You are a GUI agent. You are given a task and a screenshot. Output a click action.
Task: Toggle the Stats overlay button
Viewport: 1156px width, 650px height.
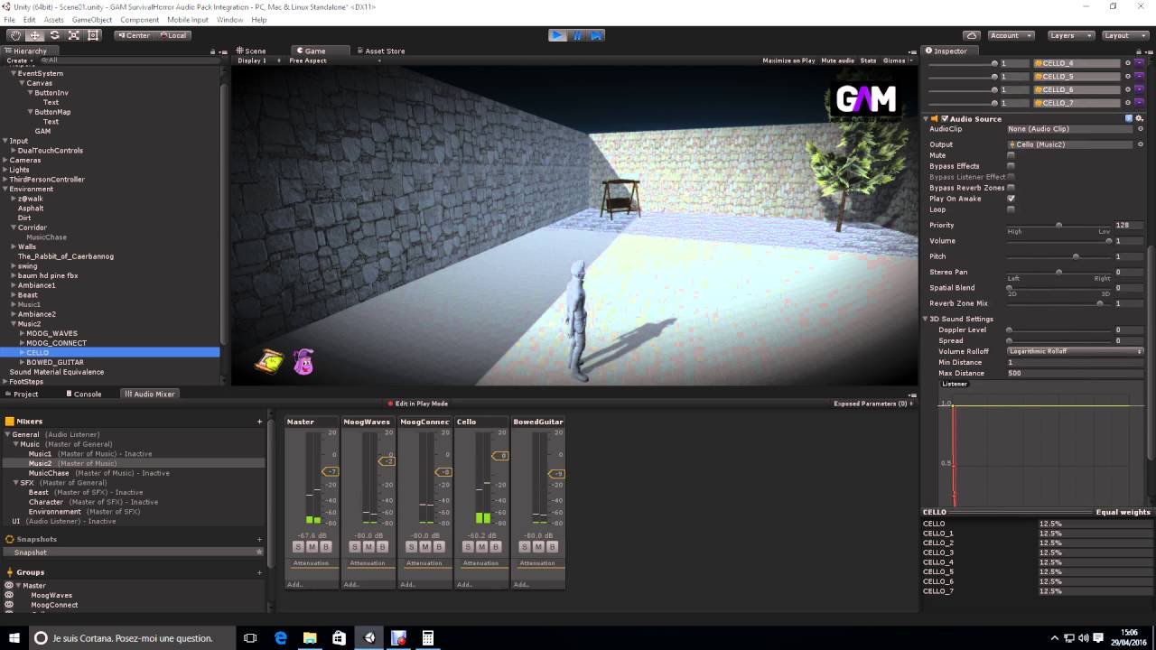click(868, 60)
